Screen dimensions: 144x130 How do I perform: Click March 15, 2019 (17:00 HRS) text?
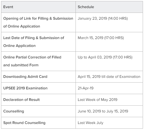(101, 38)
